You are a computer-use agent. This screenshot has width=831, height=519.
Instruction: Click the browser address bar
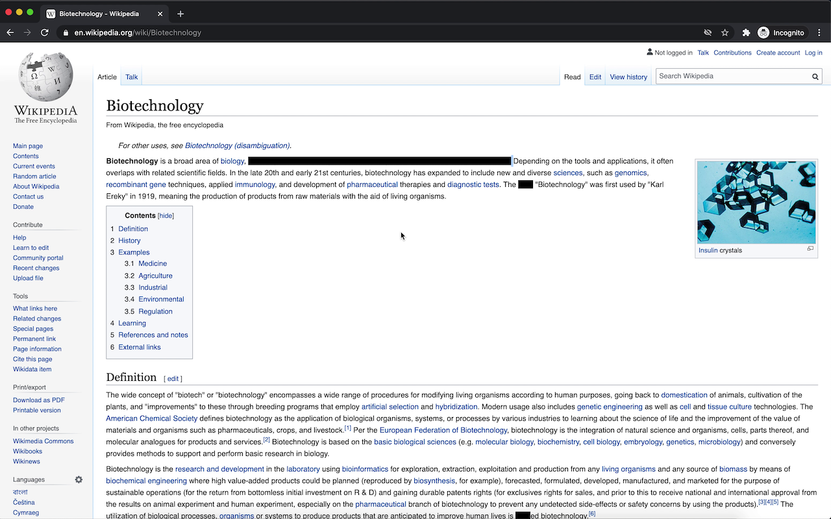383,32
